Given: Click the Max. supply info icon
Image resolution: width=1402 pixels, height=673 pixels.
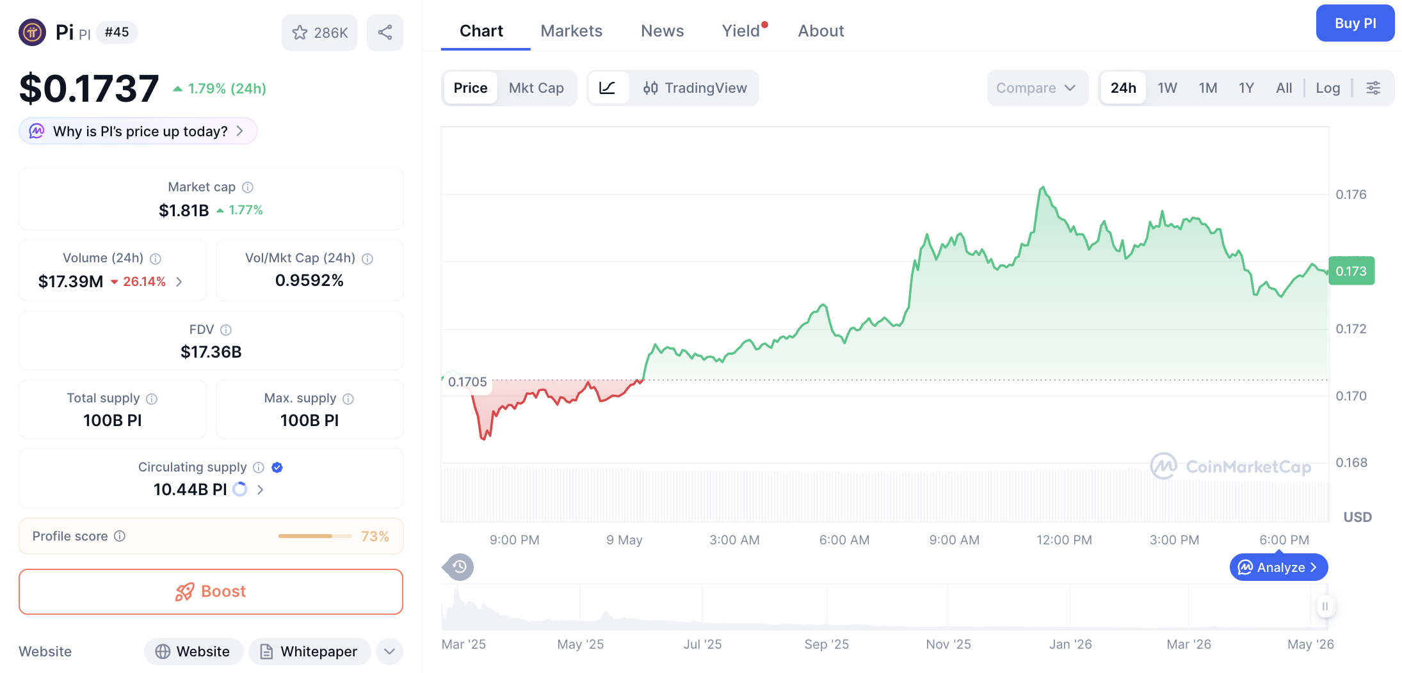Looking at the screenshot, I should pos(348,399).
